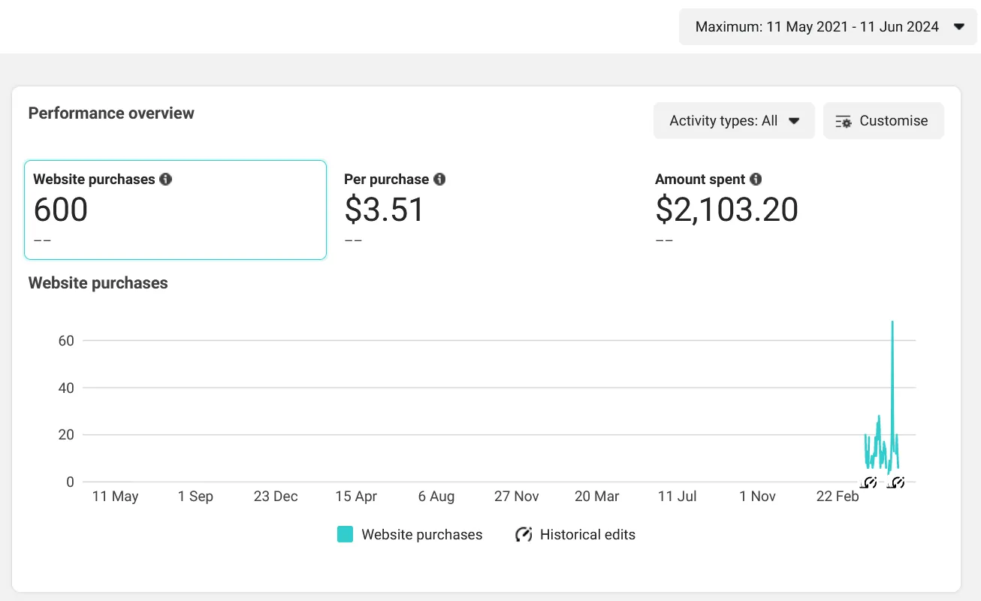Click info icon beside Amount spent
Screen dimensions: 981x601
(756, 180)
